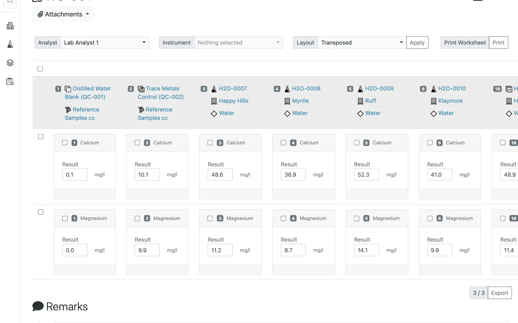Click Calcium result field showing 48.6
Viewport: 518px width, 323px height.
[220, 174]
